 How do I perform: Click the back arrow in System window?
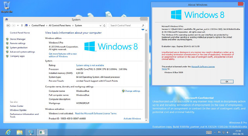pos(7,26)
